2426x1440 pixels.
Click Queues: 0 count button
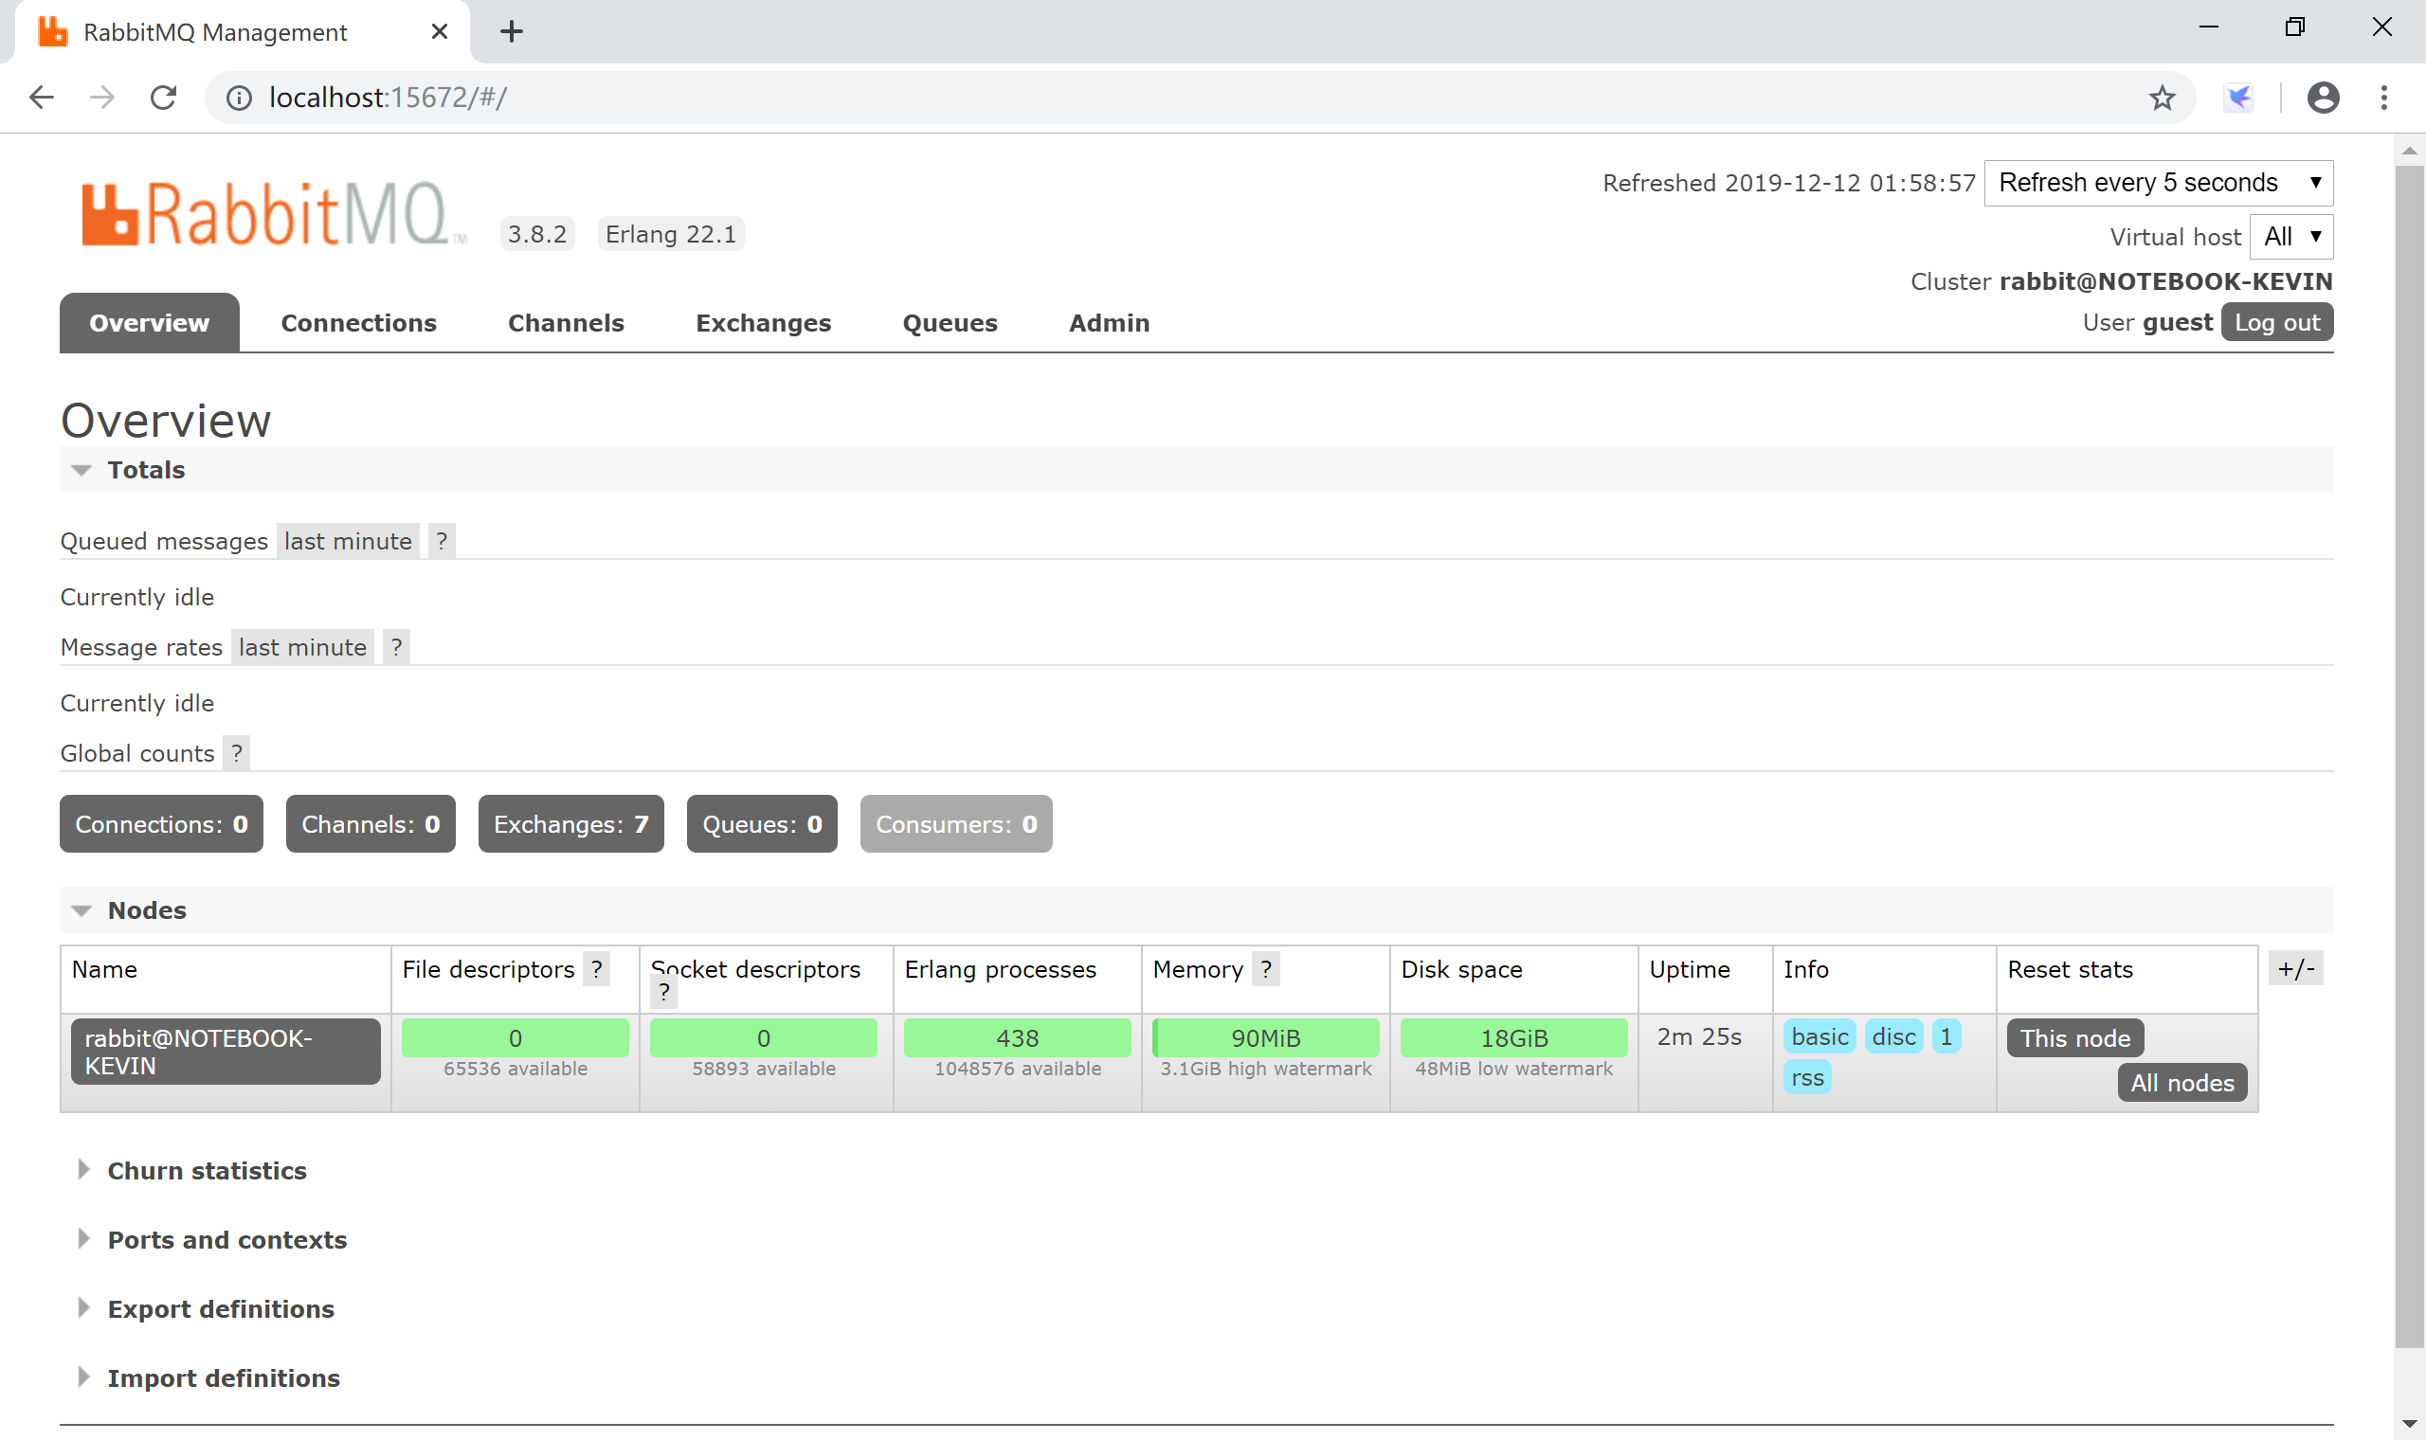762,824
